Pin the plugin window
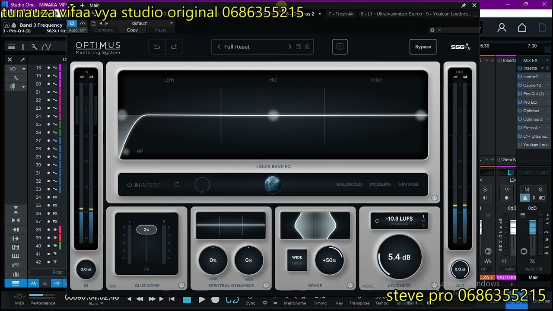 click(463, 5)
